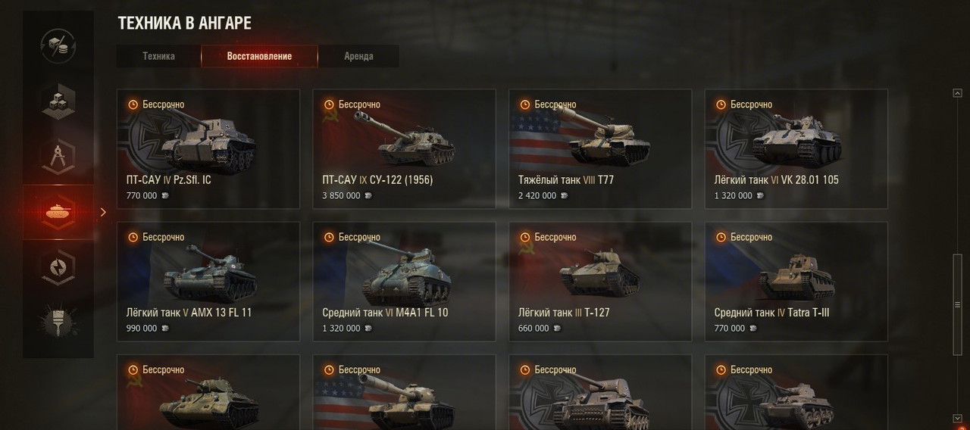
Task: Click the scrollbar down arrow
Action: tap(957, 418)
